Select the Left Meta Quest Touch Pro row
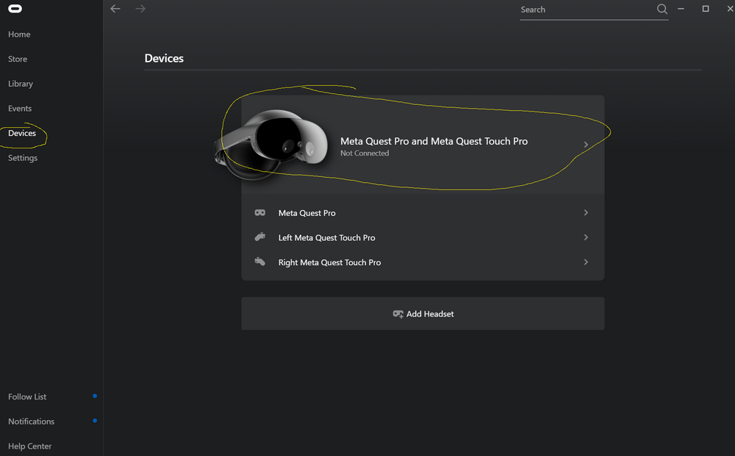The image size is (735, 456). click(423, 237)
